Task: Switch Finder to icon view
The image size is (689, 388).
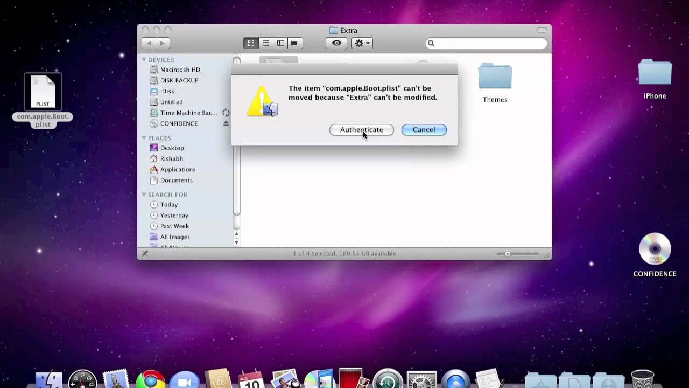Action: [x=251, y=43]
